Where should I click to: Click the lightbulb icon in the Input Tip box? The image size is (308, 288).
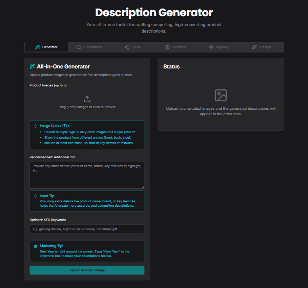pos(35,196)
